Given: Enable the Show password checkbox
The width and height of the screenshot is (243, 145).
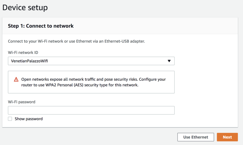Looking at the screenshot, I should point(10,119).
